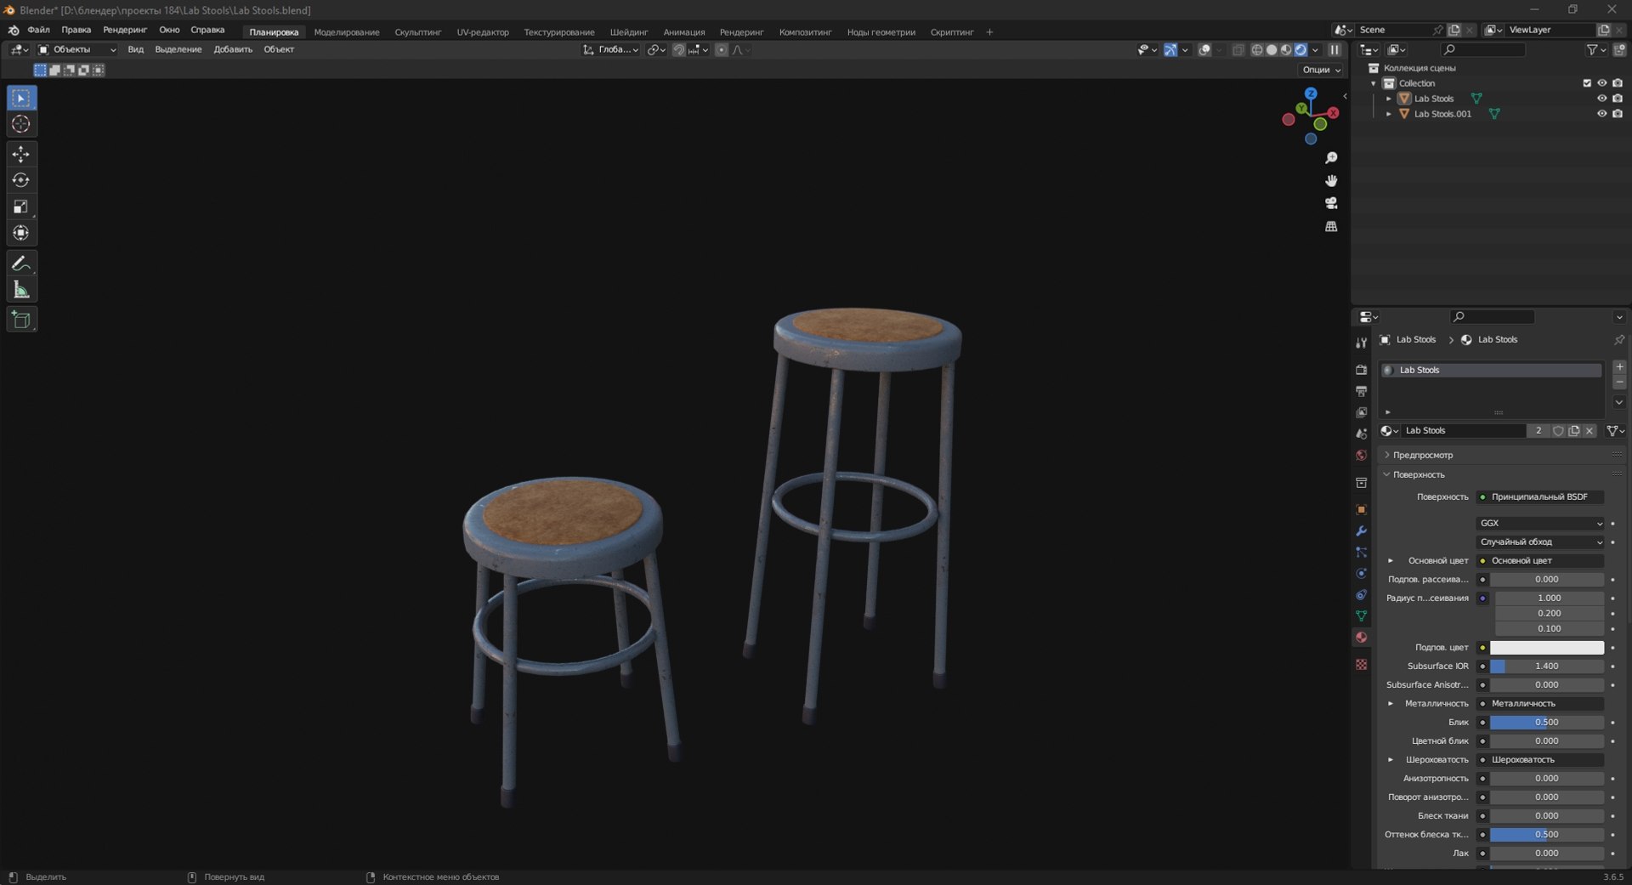This screenshot has height=885, width=1632.
Task: Switch to Шейдинг workspace tab
Action: (629, 32)
